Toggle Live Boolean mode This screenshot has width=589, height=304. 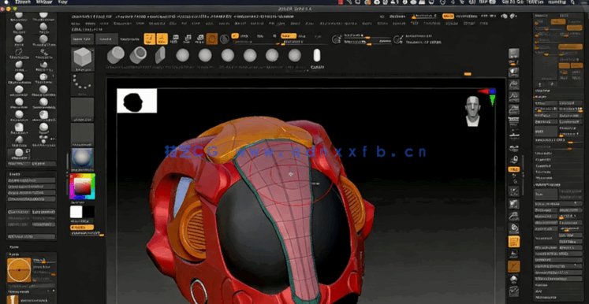coord(129,39)
